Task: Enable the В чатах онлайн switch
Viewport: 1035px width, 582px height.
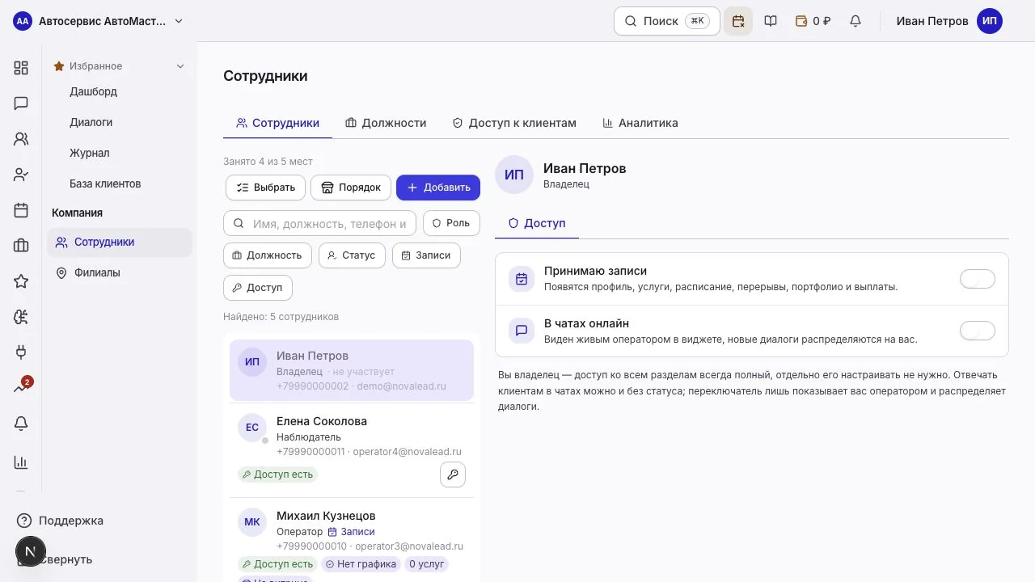Action: tap(978, 331)
